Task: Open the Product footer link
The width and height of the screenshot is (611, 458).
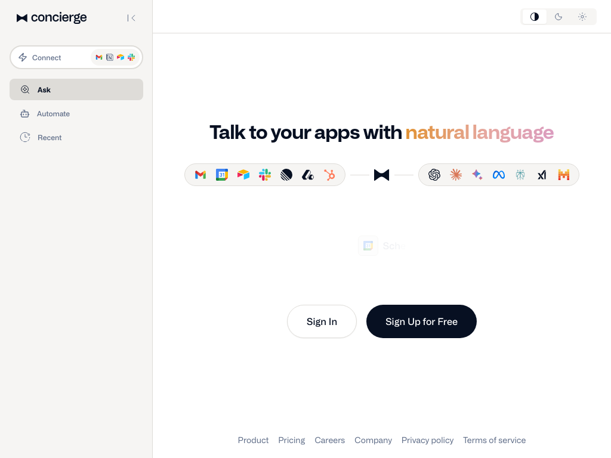Action: [x=253, y=440]
